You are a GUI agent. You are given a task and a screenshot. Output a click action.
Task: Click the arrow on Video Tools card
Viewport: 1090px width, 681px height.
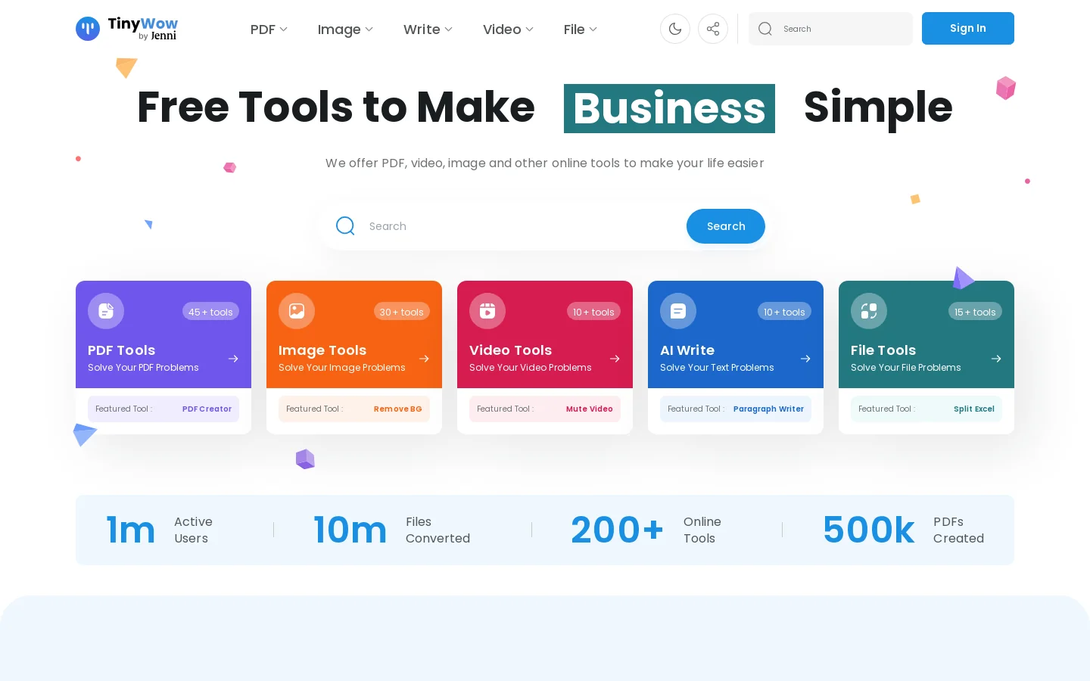click(x=615, y=359)
